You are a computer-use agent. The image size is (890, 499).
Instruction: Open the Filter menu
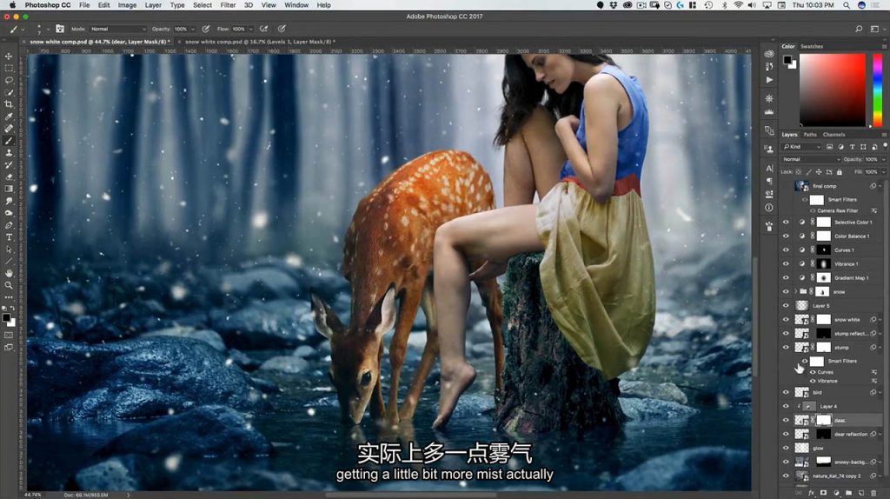(228, 5)
